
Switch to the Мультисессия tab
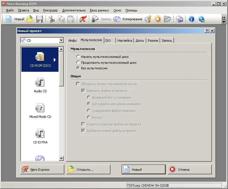tap(91, 40)
